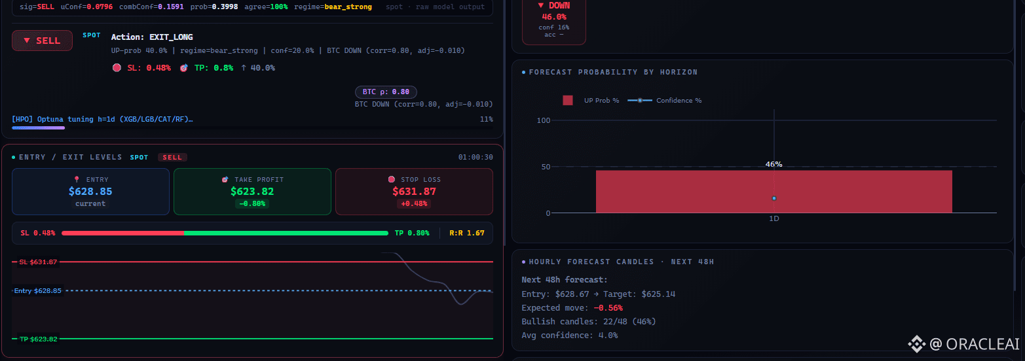The width and height of the screenshot is (1025, 361).
Task: Click the target icon next to TP: 0.8%
Action: pyautogui.click(x=183, y=67)
